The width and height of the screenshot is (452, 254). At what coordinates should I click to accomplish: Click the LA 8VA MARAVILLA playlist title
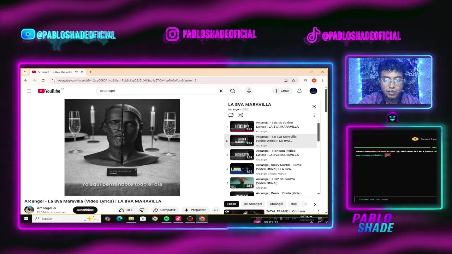(x=250, y=104)
